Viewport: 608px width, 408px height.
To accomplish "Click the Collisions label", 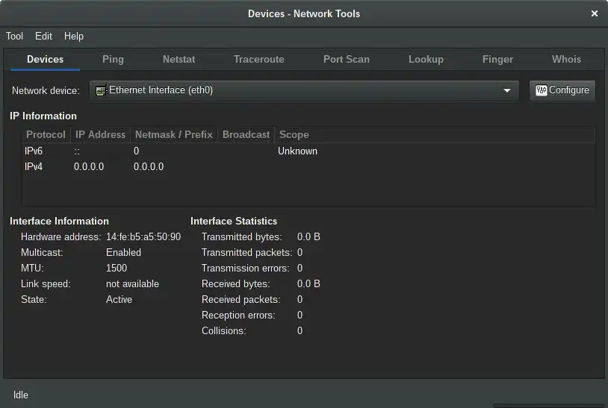I will (x=224, y=331).
